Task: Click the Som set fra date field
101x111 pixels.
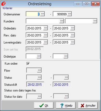Action: (x=35, y=49)
